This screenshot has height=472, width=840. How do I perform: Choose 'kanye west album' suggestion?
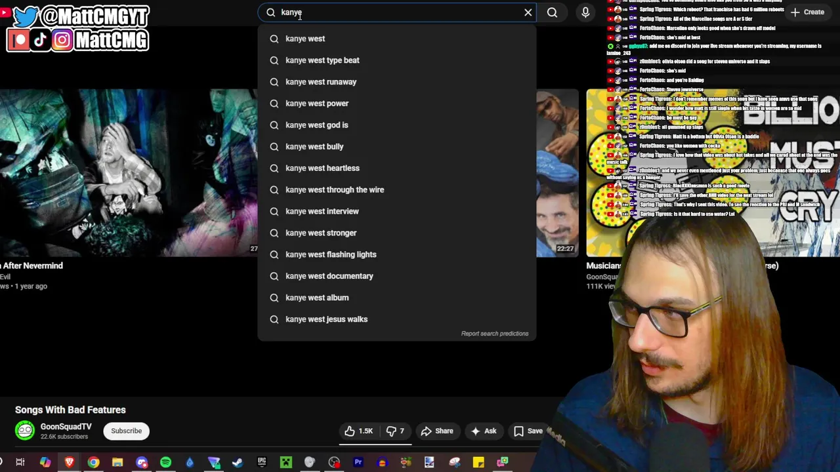397,298
